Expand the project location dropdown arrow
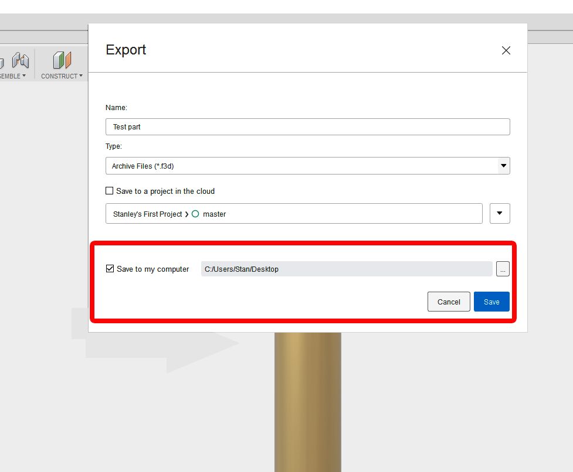 500,214
